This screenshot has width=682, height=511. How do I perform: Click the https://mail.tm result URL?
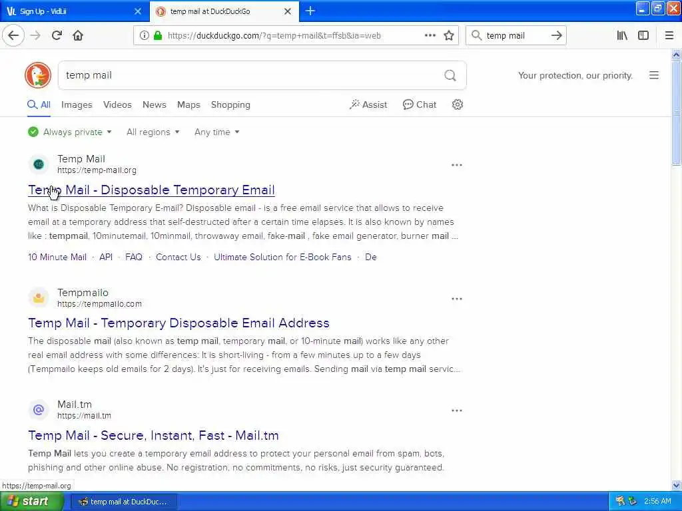tap(84, 416)
